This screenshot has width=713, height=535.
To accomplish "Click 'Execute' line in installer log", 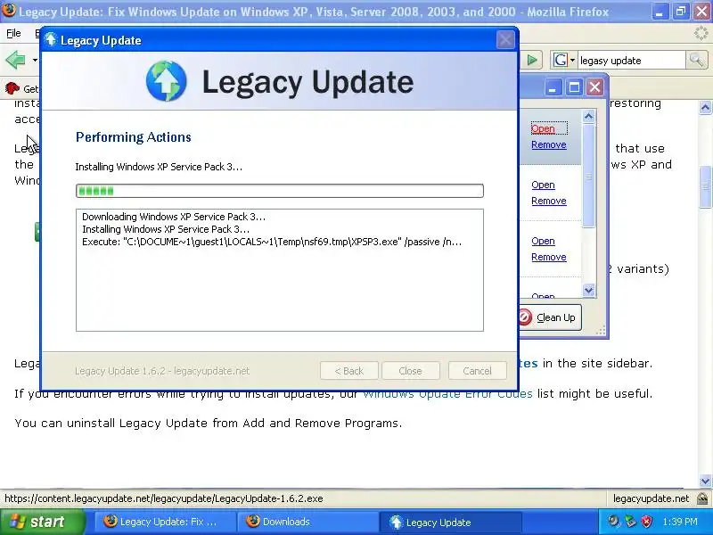I will 272,242.
